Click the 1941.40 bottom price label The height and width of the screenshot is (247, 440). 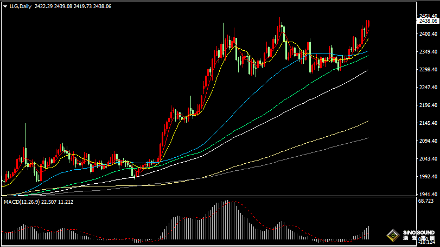tap(427, 194)
